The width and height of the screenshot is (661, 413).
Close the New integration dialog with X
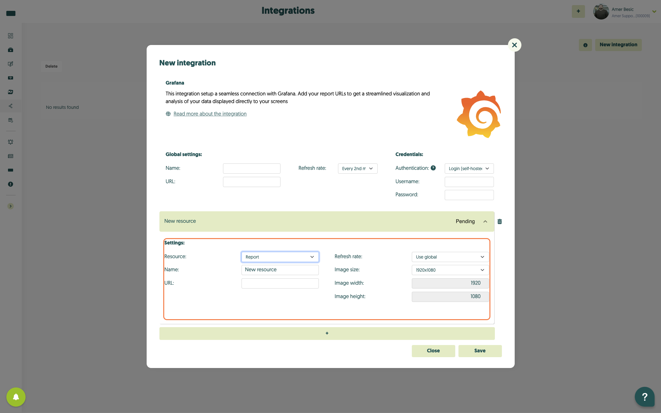pos(514,45)
